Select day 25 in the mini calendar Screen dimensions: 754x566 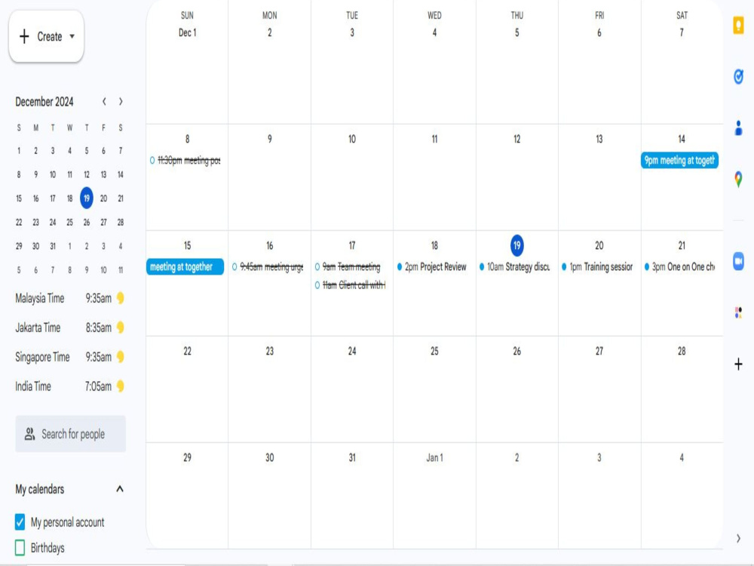69,223
